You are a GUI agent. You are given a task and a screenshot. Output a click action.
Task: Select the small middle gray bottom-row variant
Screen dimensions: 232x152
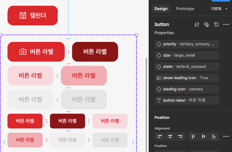tap(67, 140)
